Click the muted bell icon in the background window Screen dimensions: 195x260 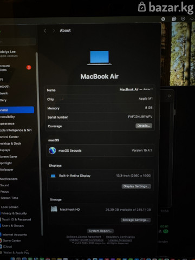point(160,231)
